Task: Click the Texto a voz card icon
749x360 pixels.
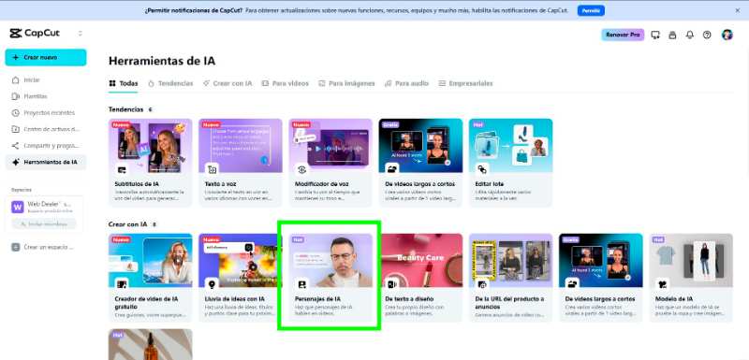Action: [x=213, y=169]
